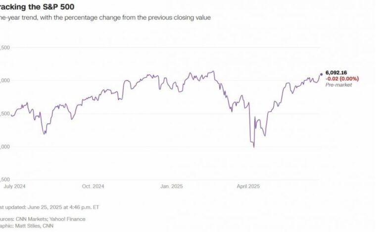Click the August 2024 dip on the line

[45, 133]
